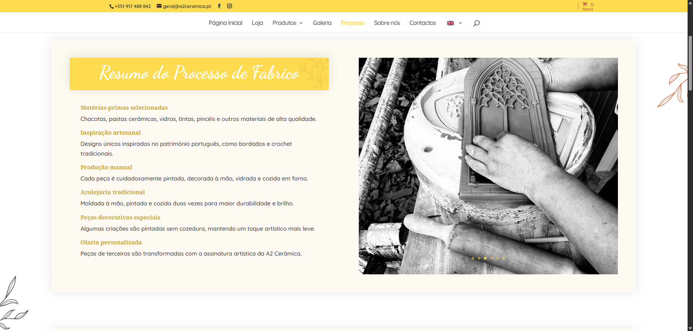Select the fifth slider pagination dot

[x=497, y=258]
